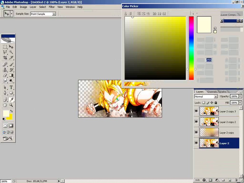Select the Crop tool
The width and height of the screenshot is (244, 183).
pyautogui.click(x=5, y=58)
